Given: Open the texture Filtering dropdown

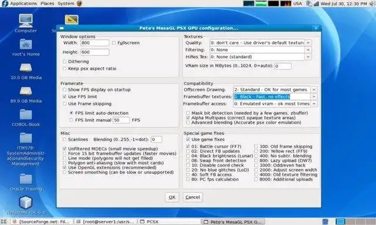Looking at the screenshot, I should click(308, 50).
